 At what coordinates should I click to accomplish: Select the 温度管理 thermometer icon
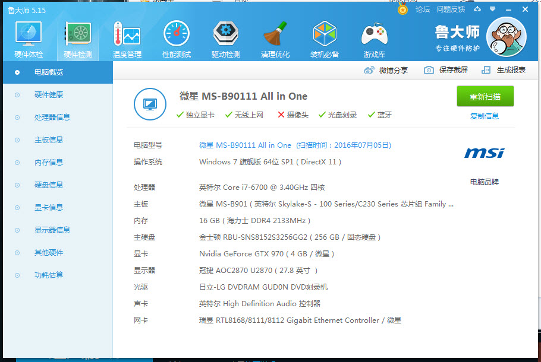[x=127, y=37]
